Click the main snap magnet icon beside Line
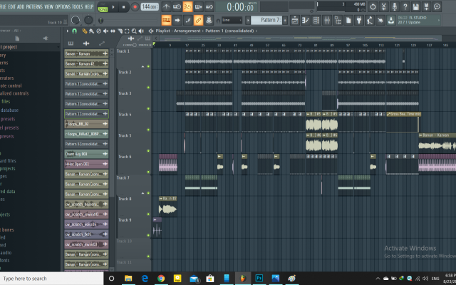This screenshot has height=285, width=456. [x=218, y=21]
